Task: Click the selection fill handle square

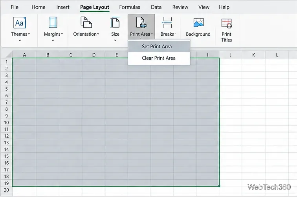Action: [x=219, y=186]
